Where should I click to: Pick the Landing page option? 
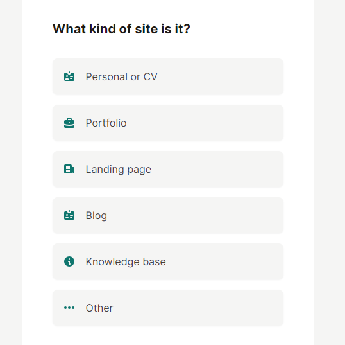(x=168, y=170)
